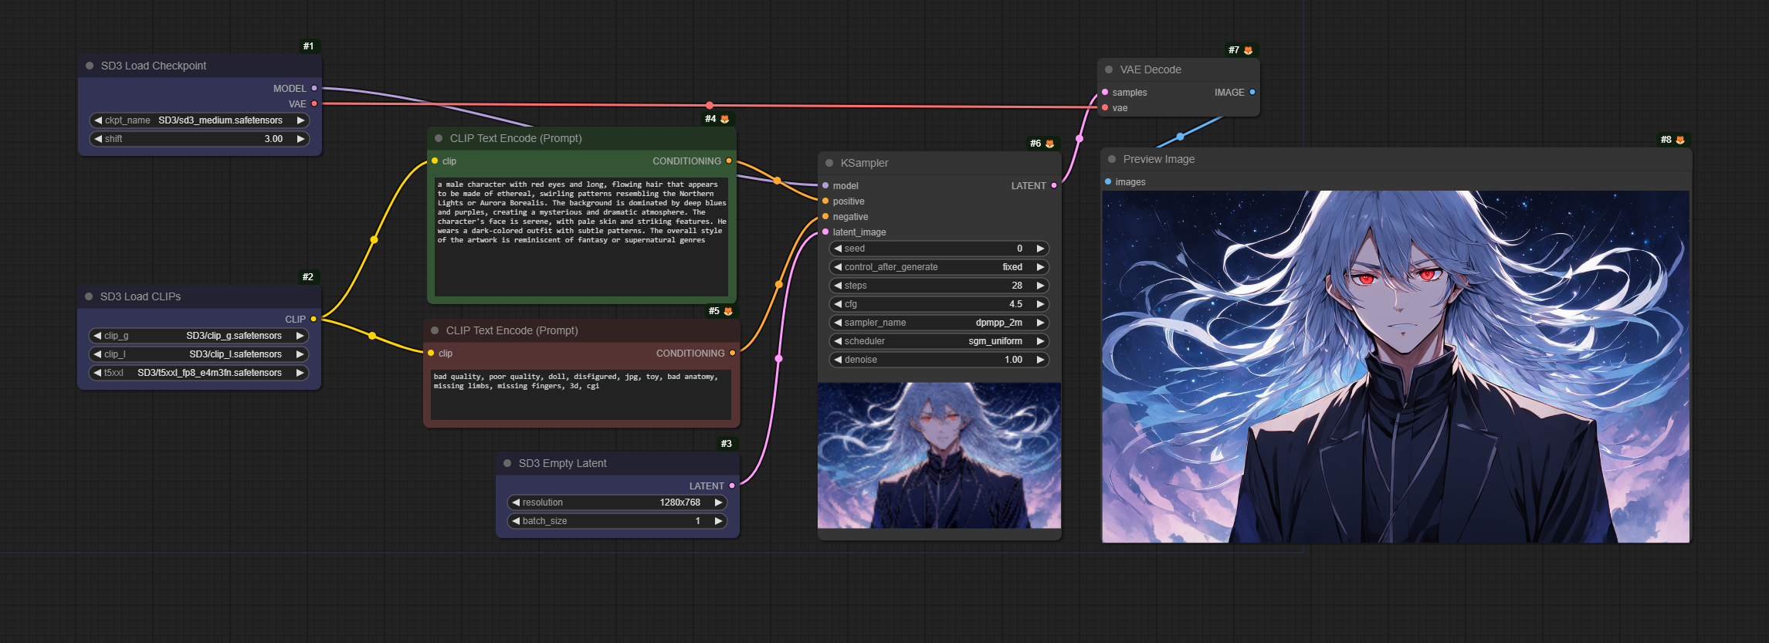The image size is (1769, 643).
Task: Open the sampler_name dpmpp_2m dropdown
Action: pyautogui.click(x=939, y=323)
